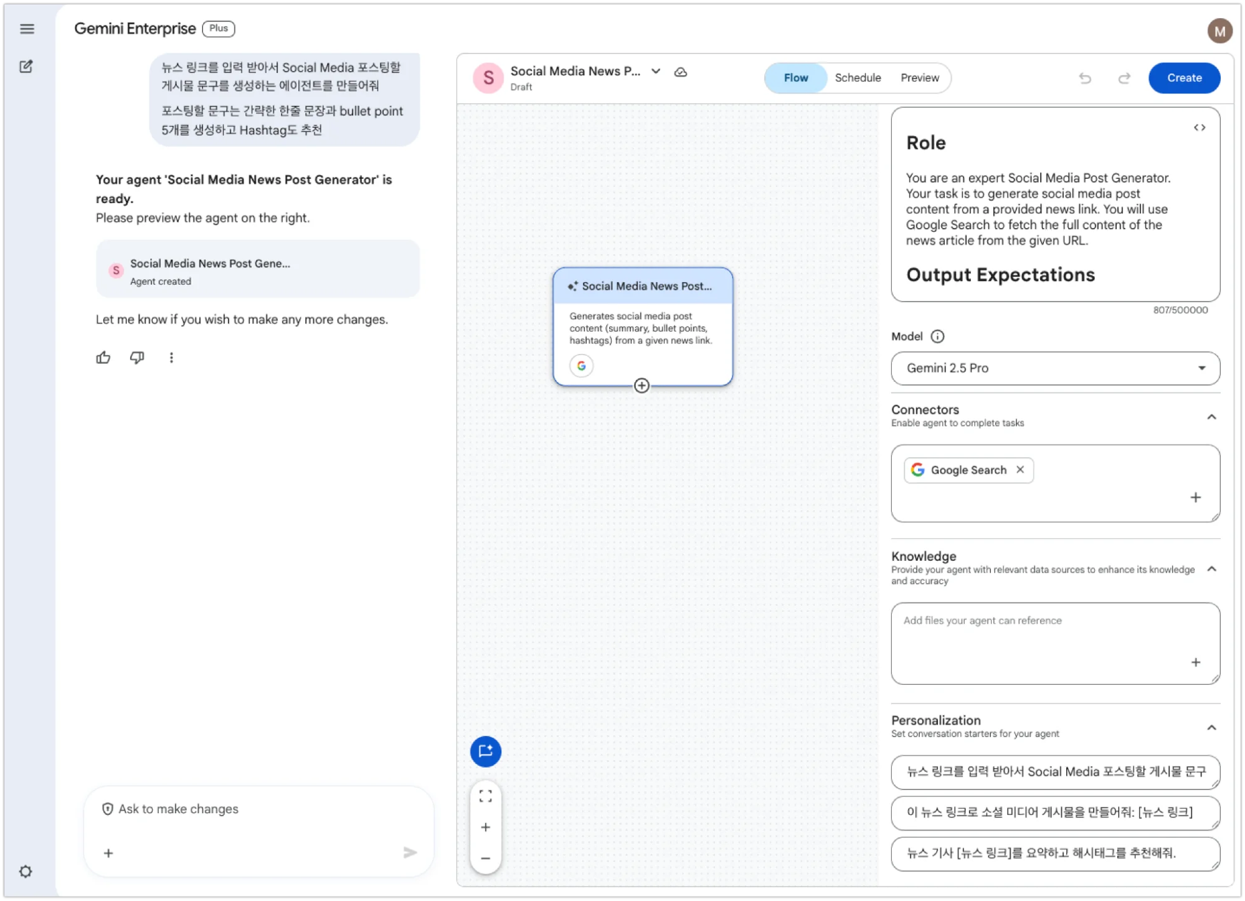Add a knowledge file
This screenshot has width=1245, height=901.
(x=1196, y=662)
